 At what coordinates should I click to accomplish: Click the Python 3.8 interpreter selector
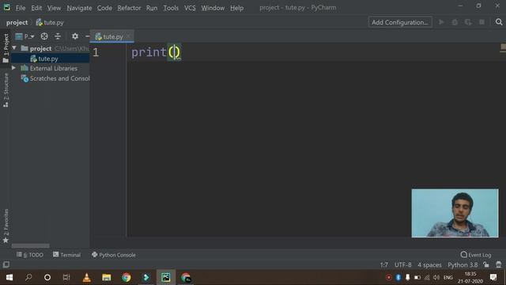pos(463,265)
